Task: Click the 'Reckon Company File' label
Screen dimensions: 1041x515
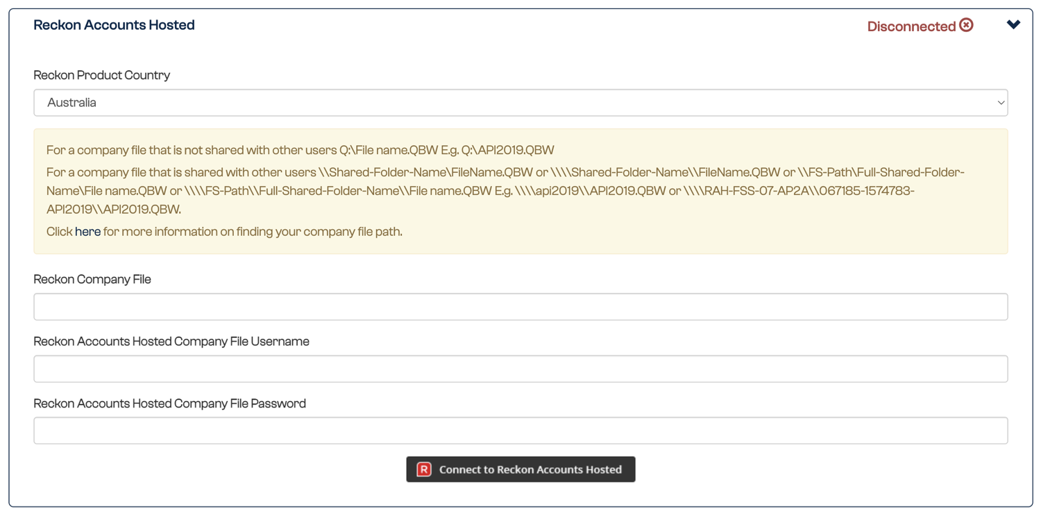Action: point(92,279)
